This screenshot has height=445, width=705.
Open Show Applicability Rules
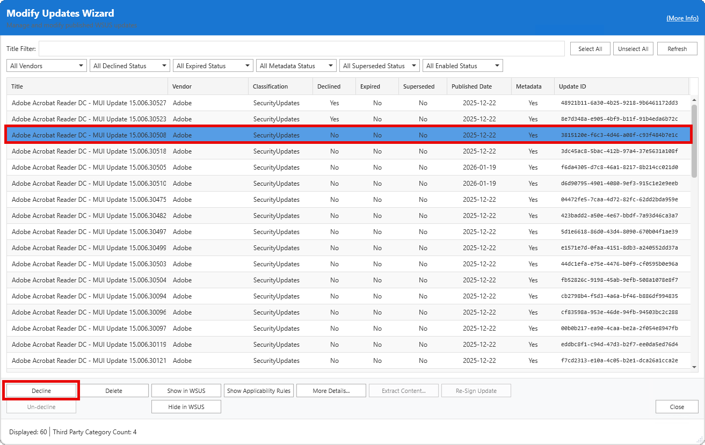tap(258, 391)
